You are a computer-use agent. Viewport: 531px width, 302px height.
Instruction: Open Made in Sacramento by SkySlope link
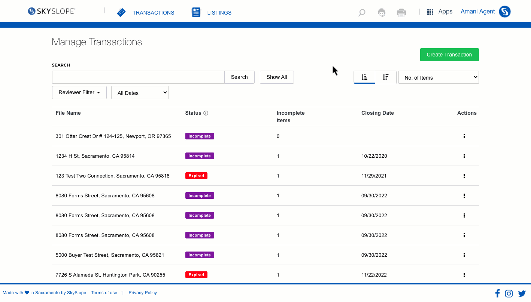pyautogui.click(x=44, y=293)
